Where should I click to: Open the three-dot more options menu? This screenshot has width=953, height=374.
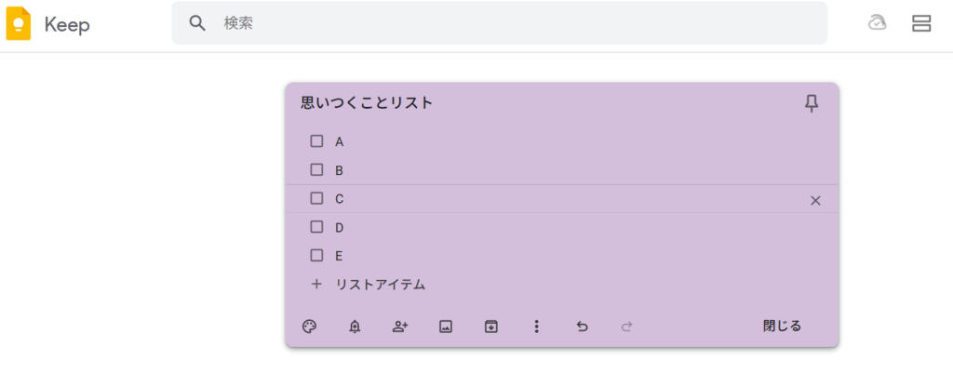[536, 327]
